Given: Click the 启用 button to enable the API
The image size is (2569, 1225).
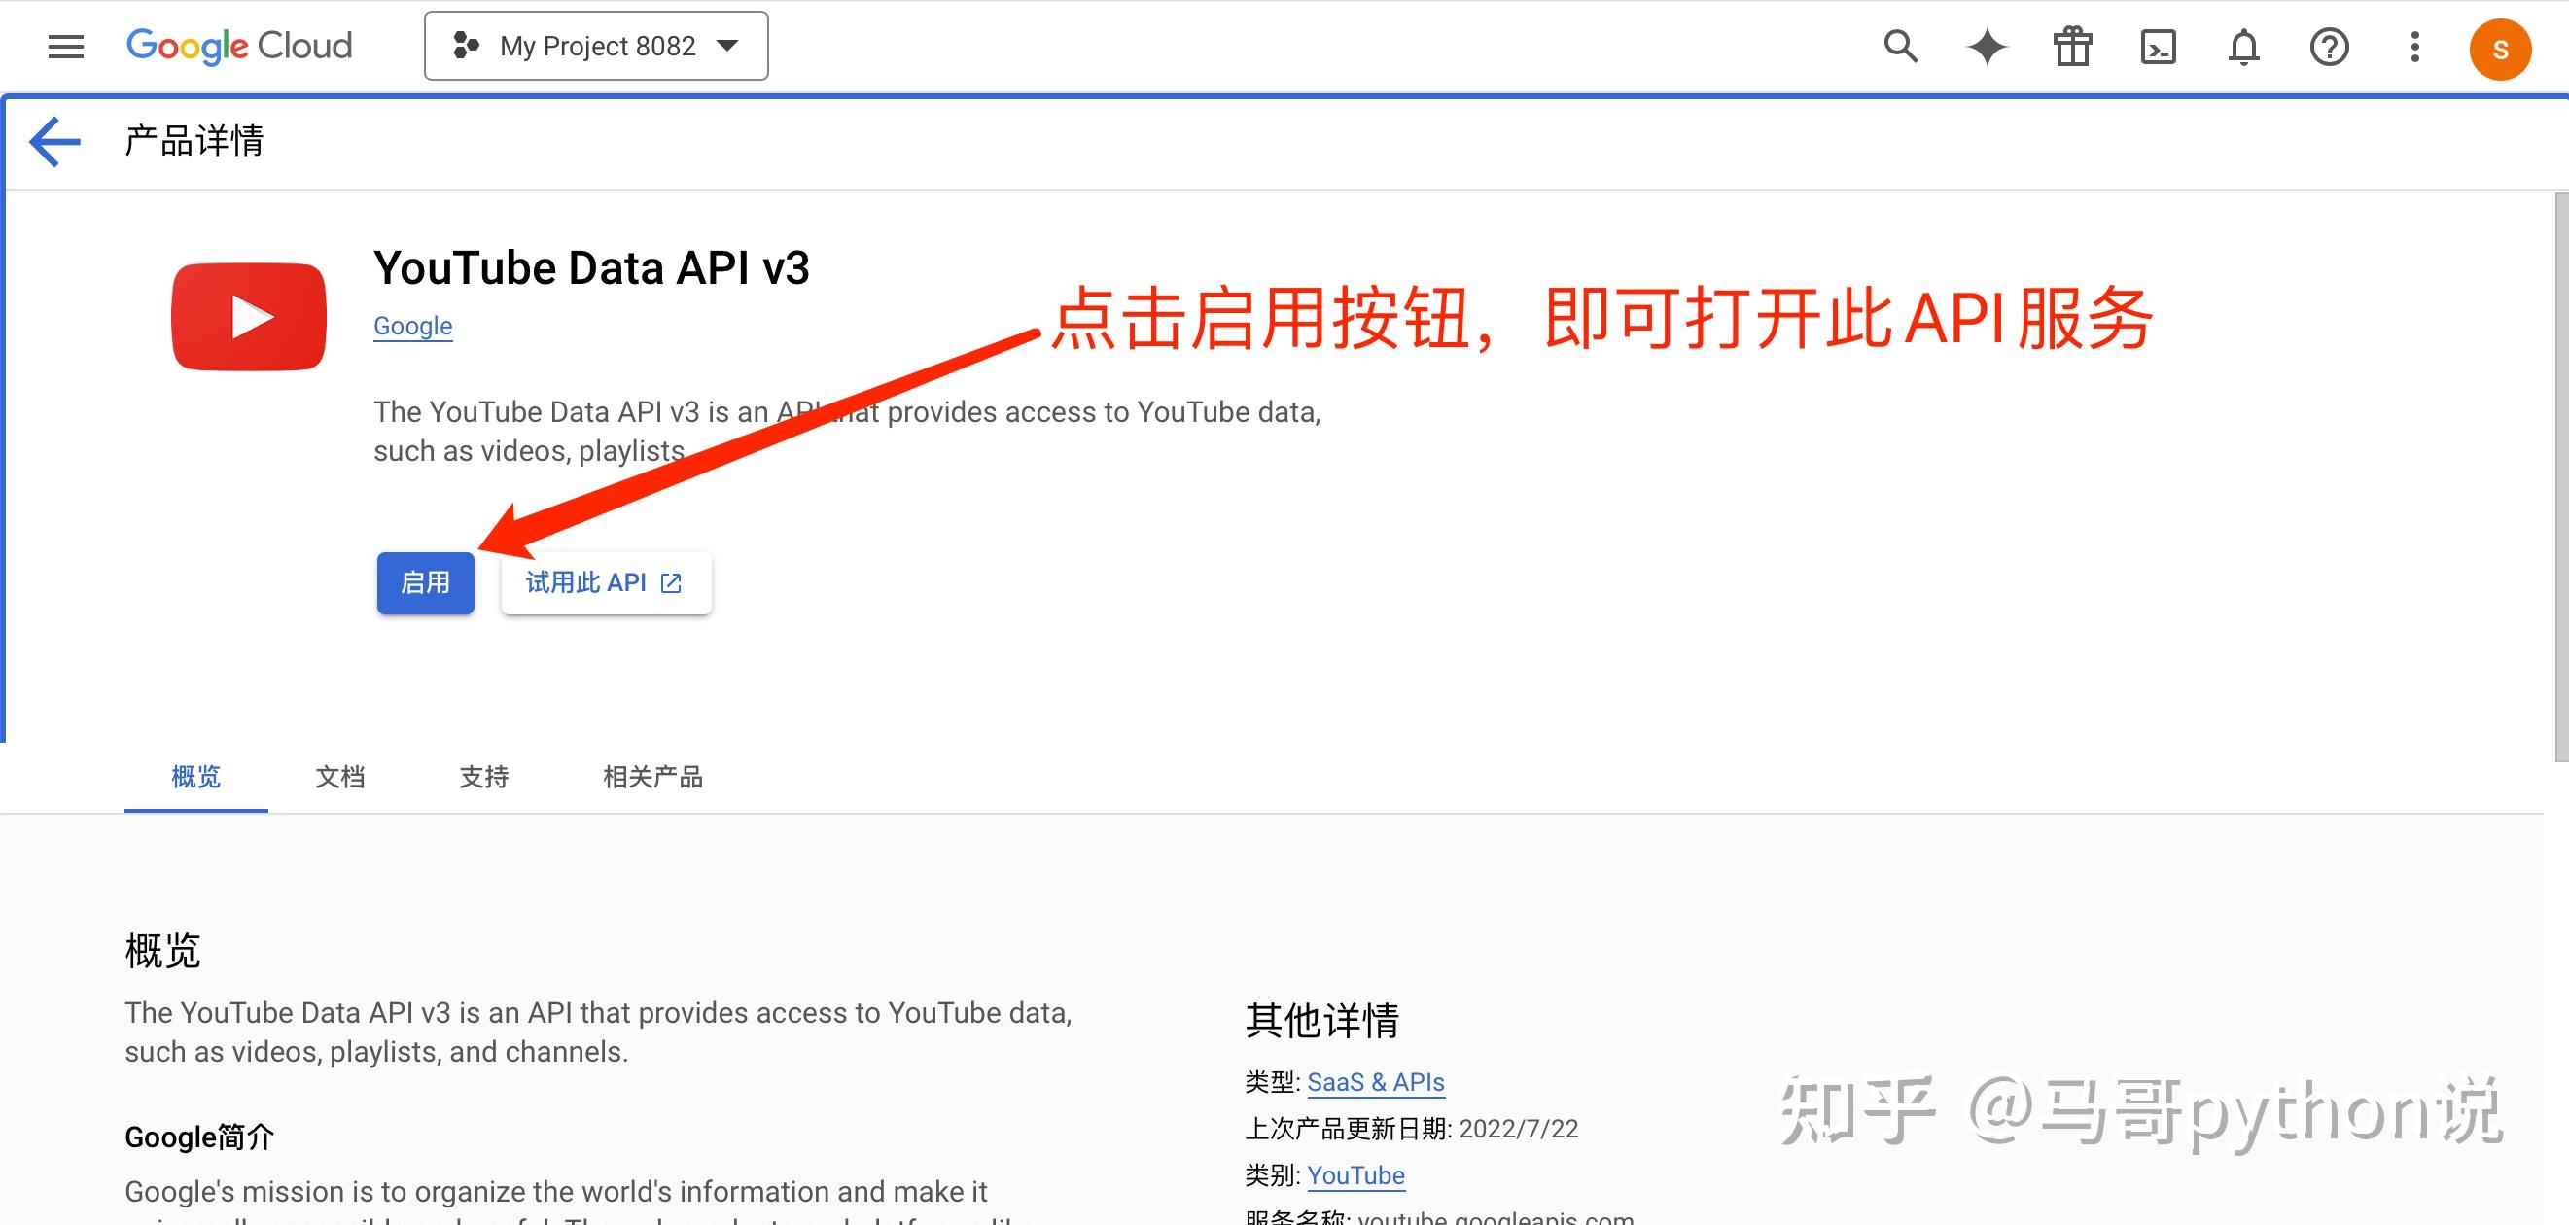Looking at the screenshot, I should tap(426, 583).
